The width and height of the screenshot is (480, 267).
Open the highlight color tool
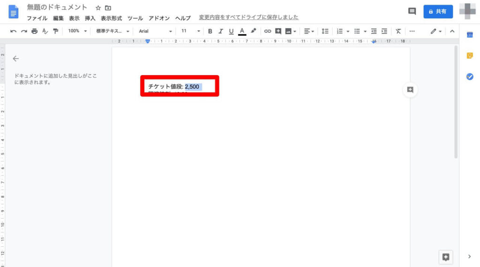point(254,31)
